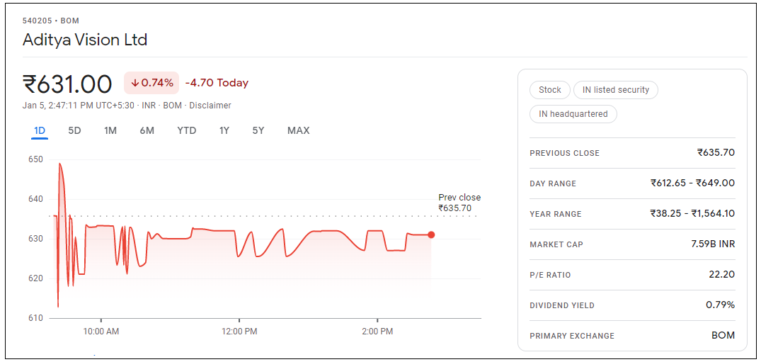Show the 1Y chart range

(x=224, y=131)
